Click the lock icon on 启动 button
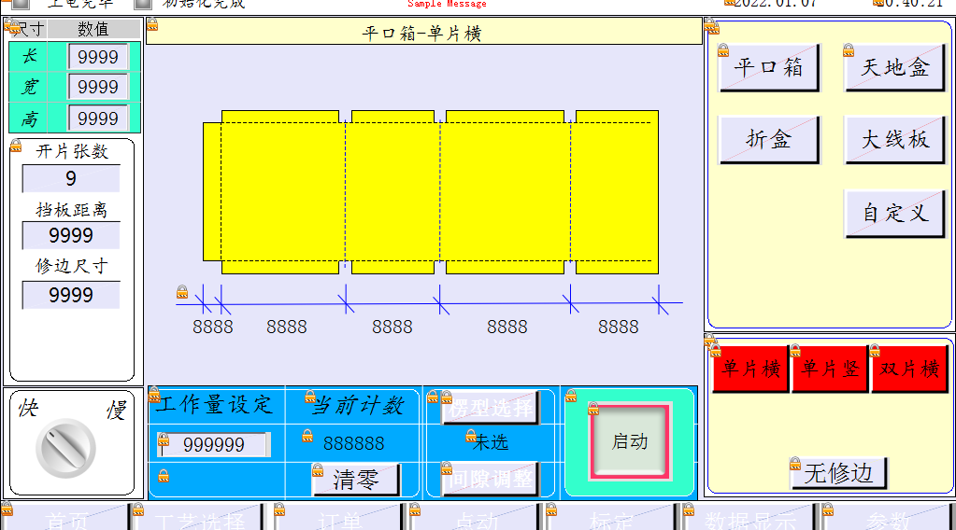The image size is (956, 530). pos(593,409)
